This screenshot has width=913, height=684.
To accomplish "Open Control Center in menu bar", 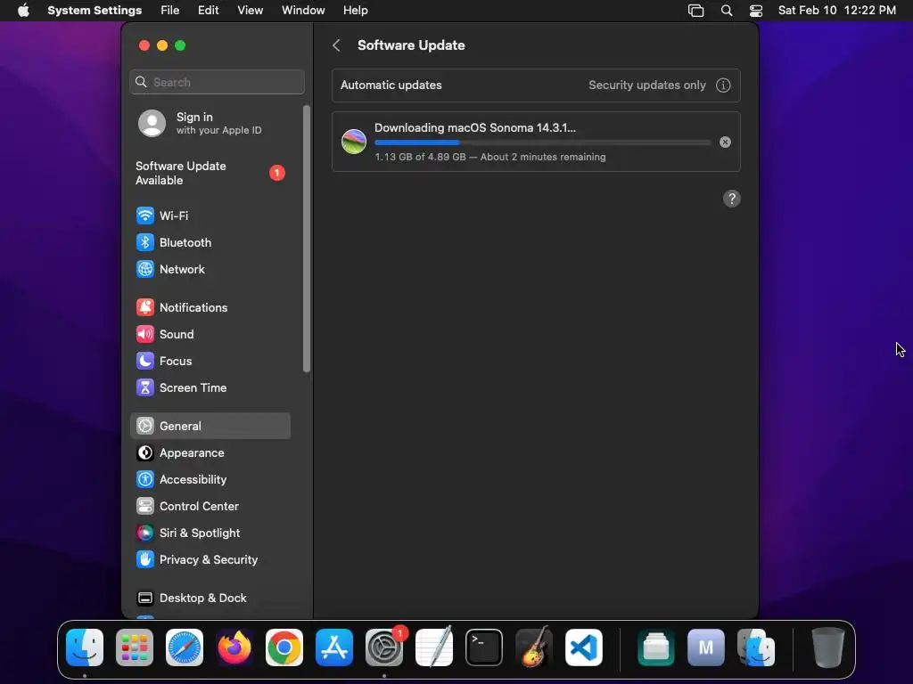I will [x=756, y=11].
